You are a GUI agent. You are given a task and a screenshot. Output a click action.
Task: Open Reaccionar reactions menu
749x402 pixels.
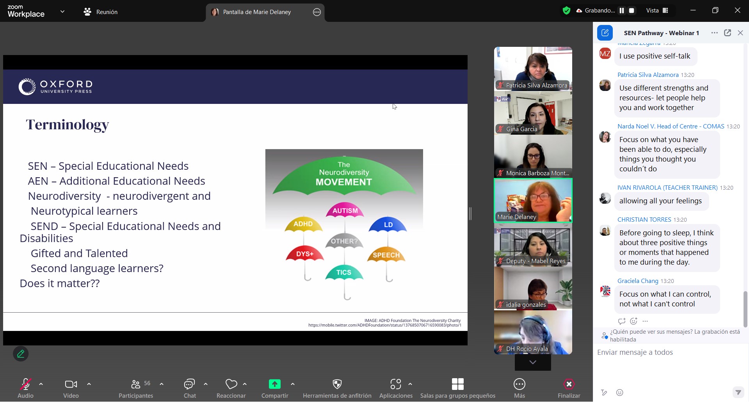point(231,388)
